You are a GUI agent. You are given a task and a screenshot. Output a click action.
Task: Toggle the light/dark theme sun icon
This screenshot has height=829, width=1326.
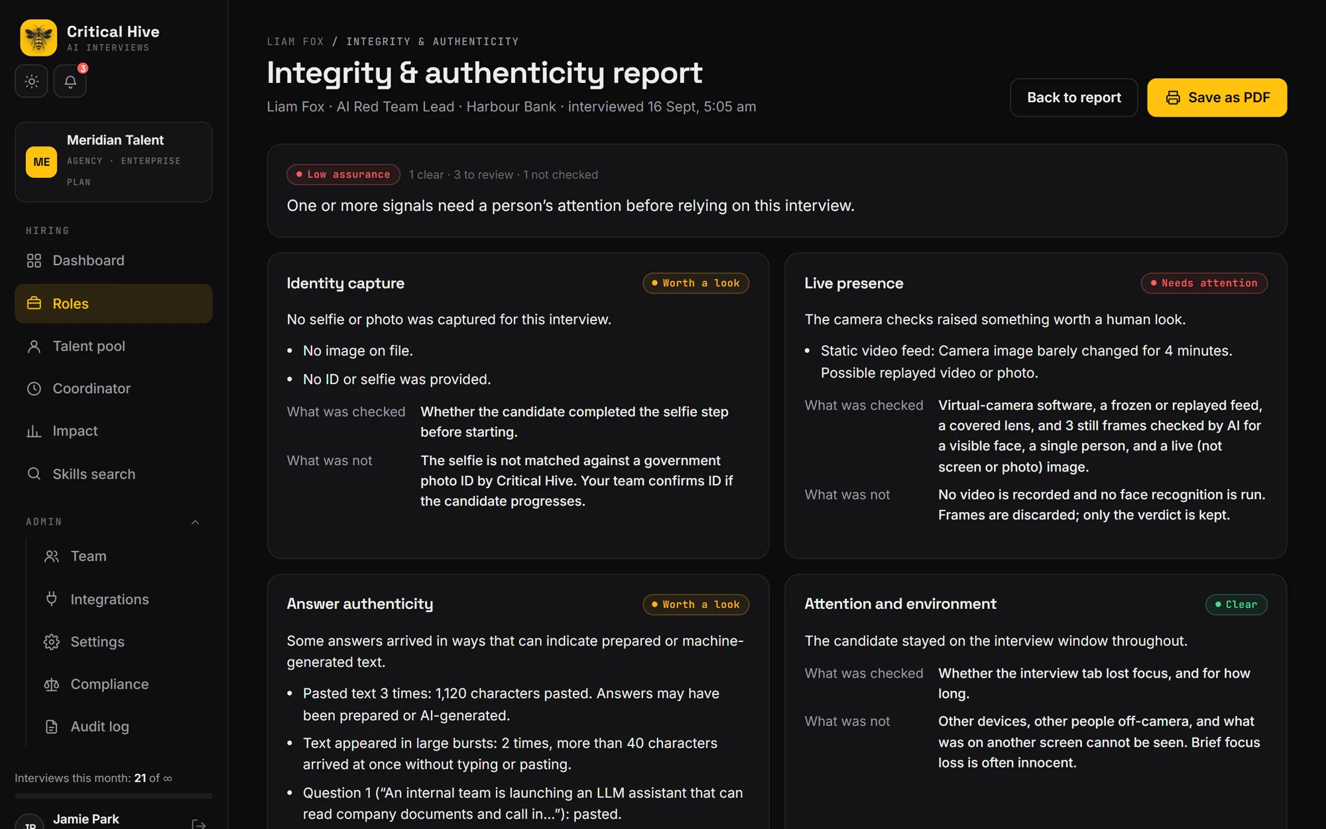pyautogui.click(x=31, y=82)
